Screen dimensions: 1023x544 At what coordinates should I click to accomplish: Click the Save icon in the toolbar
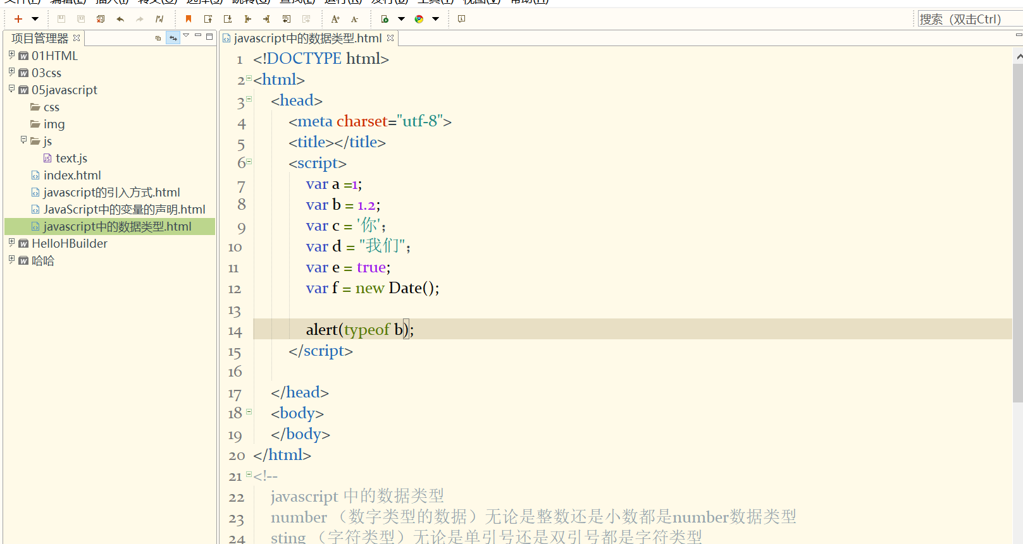61,19
